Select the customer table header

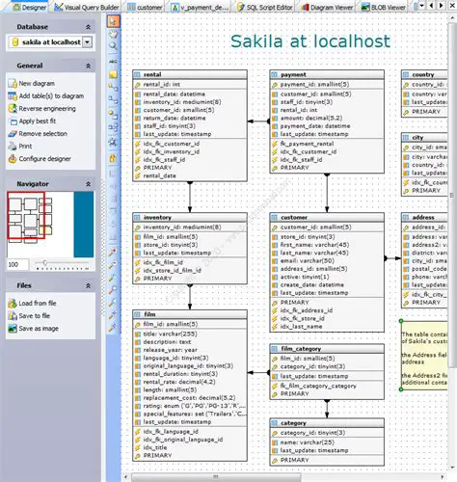(327, 218)
